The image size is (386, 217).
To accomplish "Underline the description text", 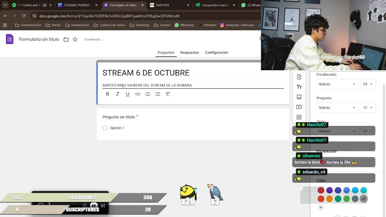I will pyautogui.click(x=128, y=94).
